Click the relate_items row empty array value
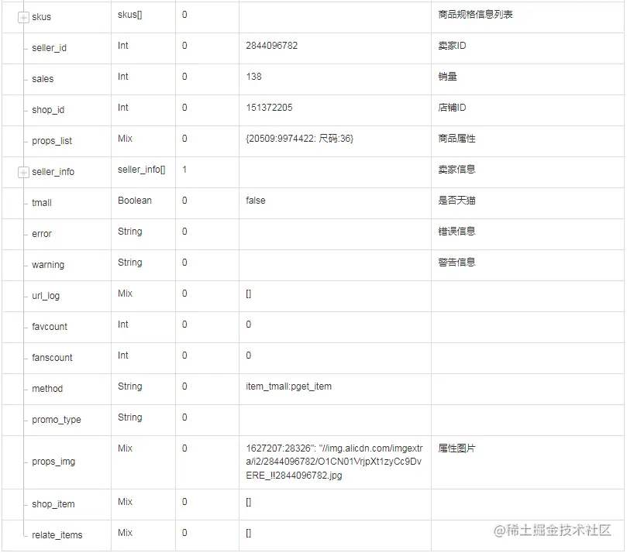The height and width of the screenshot is (553, 627). tap(249, 533)
